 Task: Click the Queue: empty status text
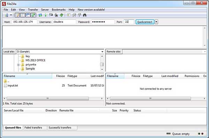pyautogui.click(x=181, y=134)
